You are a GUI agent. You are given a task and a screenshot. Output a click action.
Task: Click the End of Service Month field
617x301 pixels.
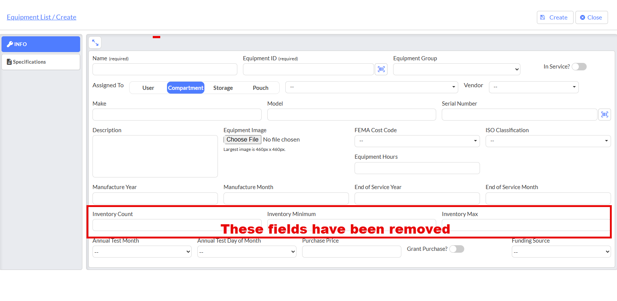click(x=548, y=198)
